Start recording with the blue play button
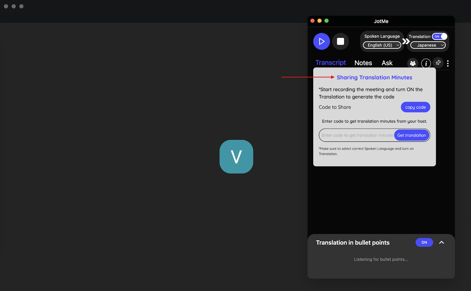This screenshot has height=291, width=471. click(321, 41)
